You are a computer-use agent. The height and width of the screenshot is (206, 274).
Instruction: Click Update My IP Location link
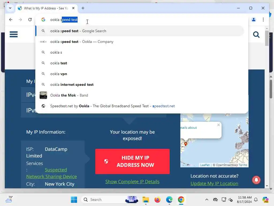[214, 183]
